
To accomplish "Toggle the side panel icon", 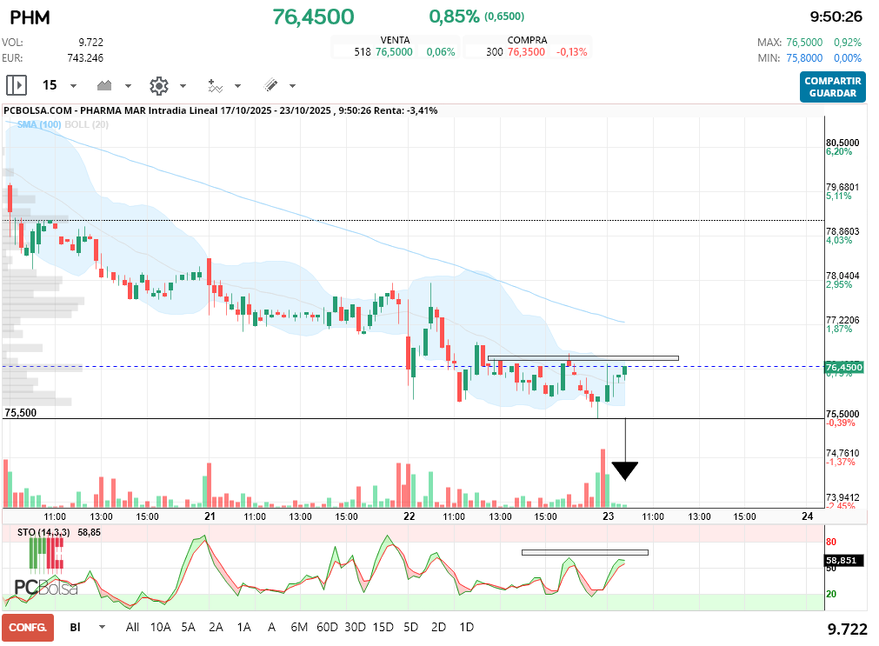I will (17, 85).
